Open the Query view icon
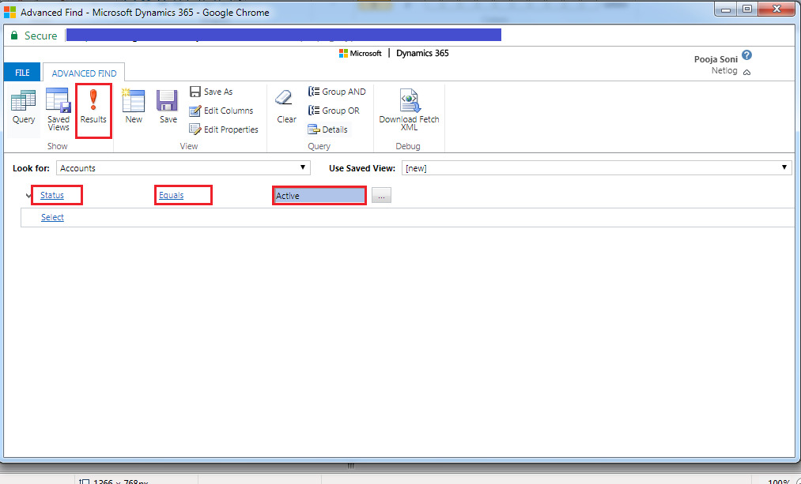 pyautogui.click(x=24, y=107)
